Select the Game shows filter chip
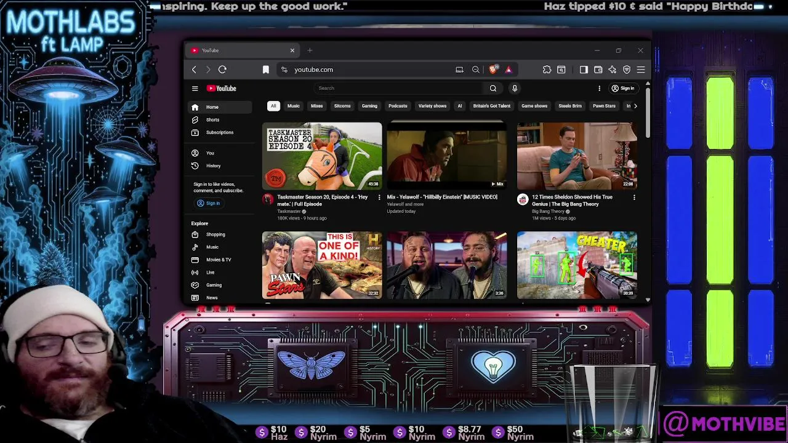The height and width of the screenshot is (443, 788). pyautogui.click(x=534, y=106)
